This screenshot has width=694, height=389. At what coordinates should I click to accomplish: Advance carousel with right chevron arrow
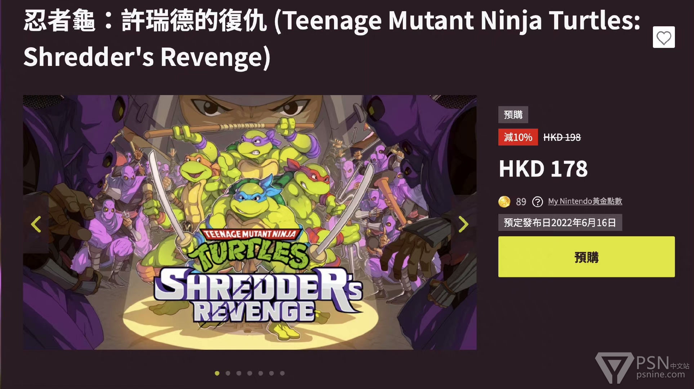coord(463,224)
